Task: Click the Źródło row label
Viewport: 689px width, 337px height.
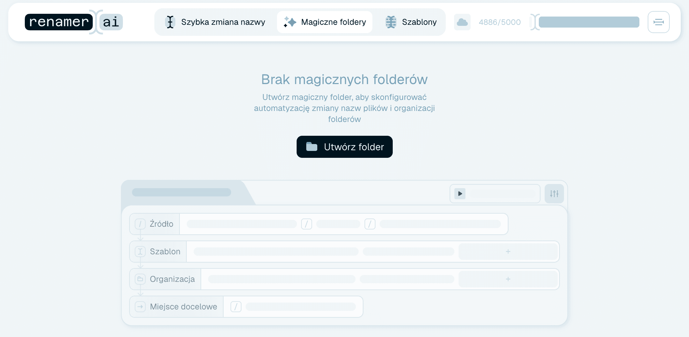Action: coord(162,224)
